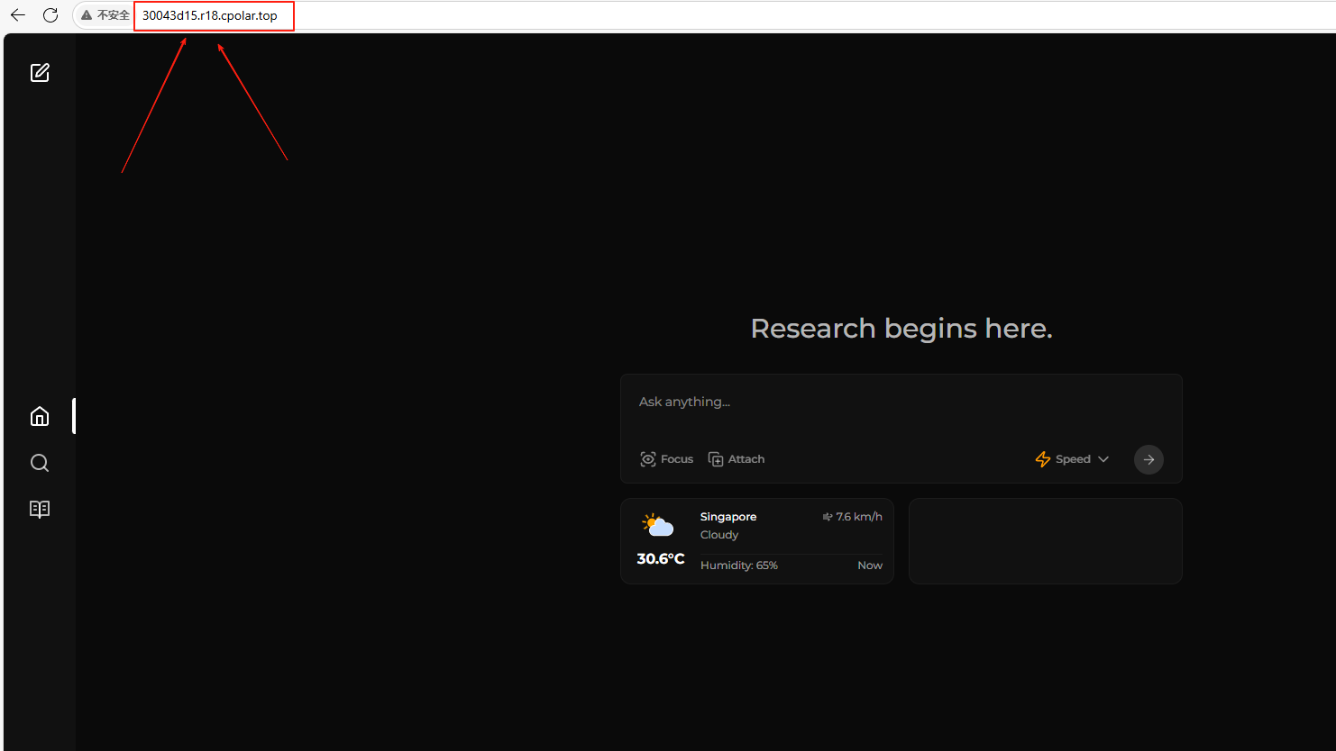Screen dimensions: 1336x751
Task: Click the Singapore location label
Action: coord(728,517)
